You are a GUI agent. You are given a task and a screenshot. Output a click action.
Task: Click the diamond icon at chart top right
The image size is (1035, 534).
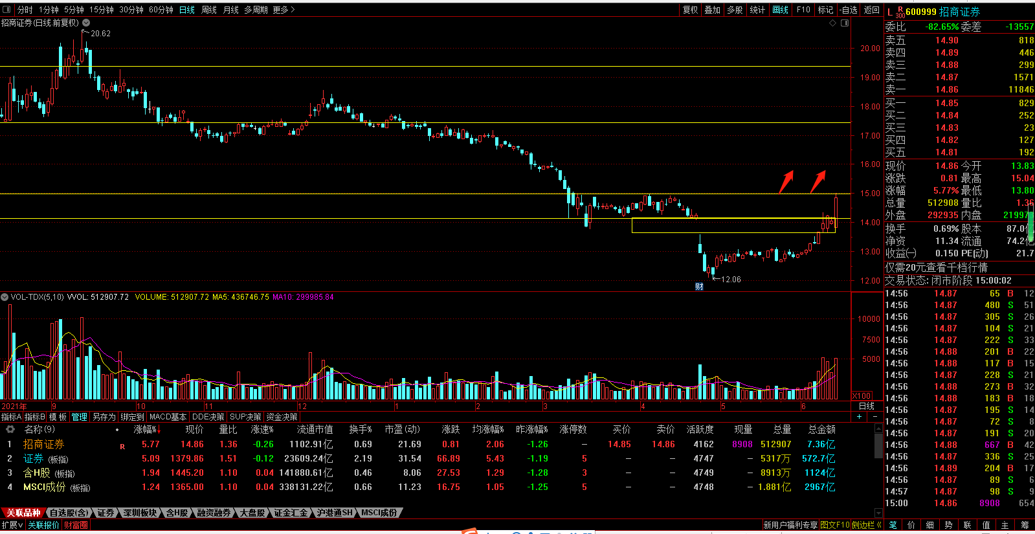tap(832, 23)
